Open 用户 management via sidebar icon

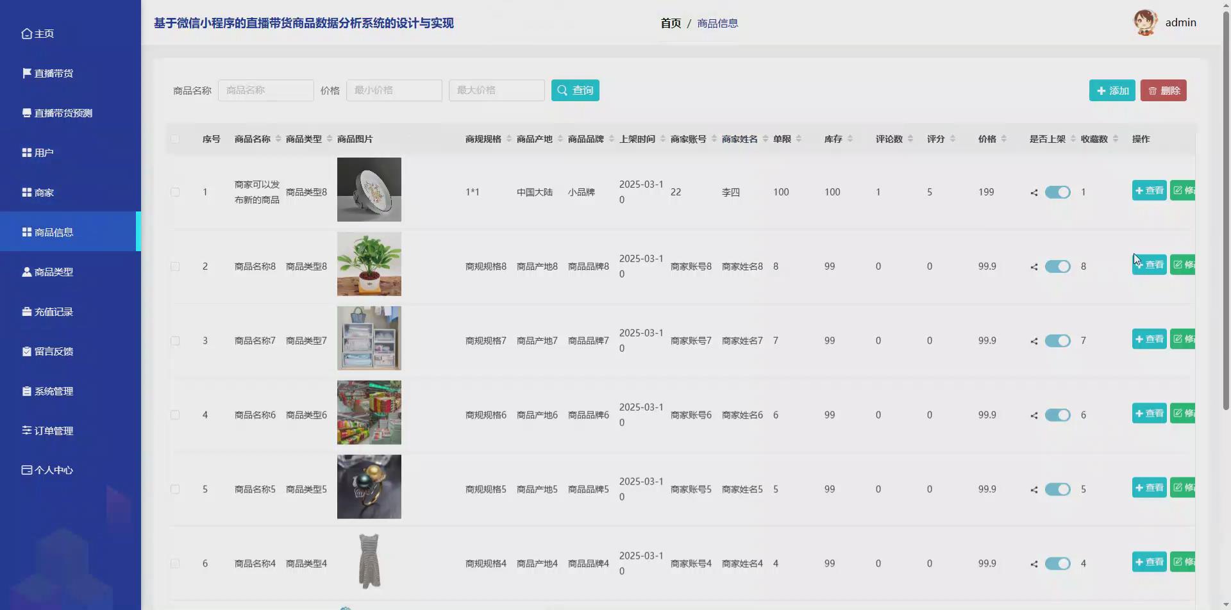point(26,152)
